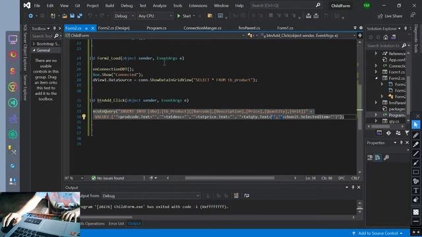The image size is (422, 237).
Task: Expand the References node in Solution Explorer
Action: pyautogui.click(x=376, y=53)
